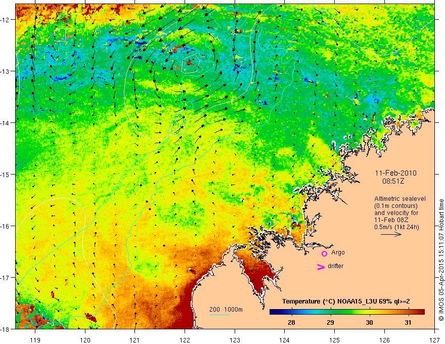445x344 pixels.
Task: Click the 'Argo' legend label
Action: [338, 252]
